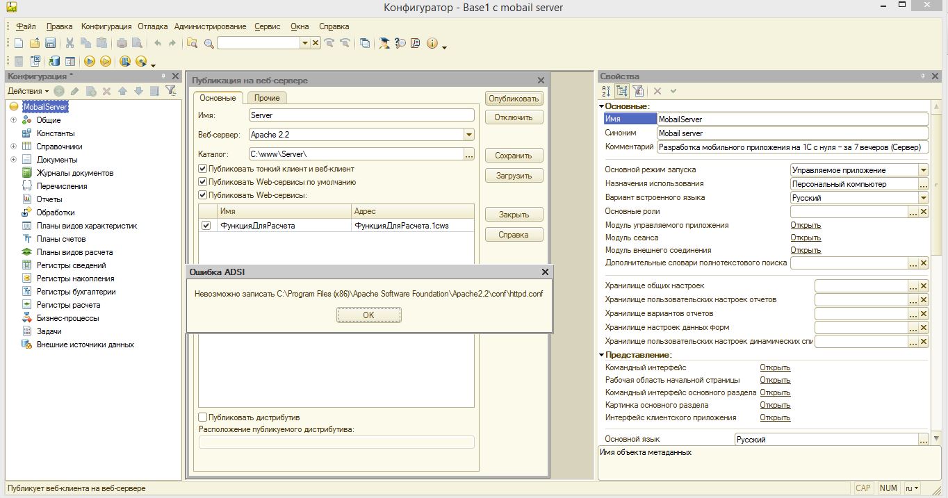
Task: Expand the Общие tree node
Action: pos(13,120)
